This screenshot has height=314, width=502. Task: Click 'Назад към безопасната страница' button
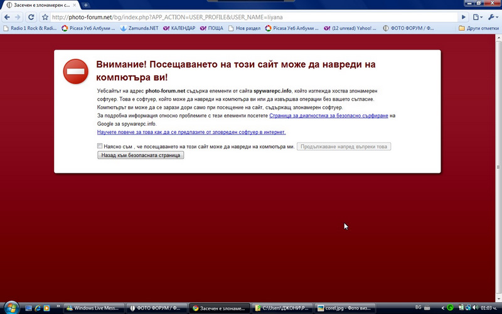click(x=141, y=155)
